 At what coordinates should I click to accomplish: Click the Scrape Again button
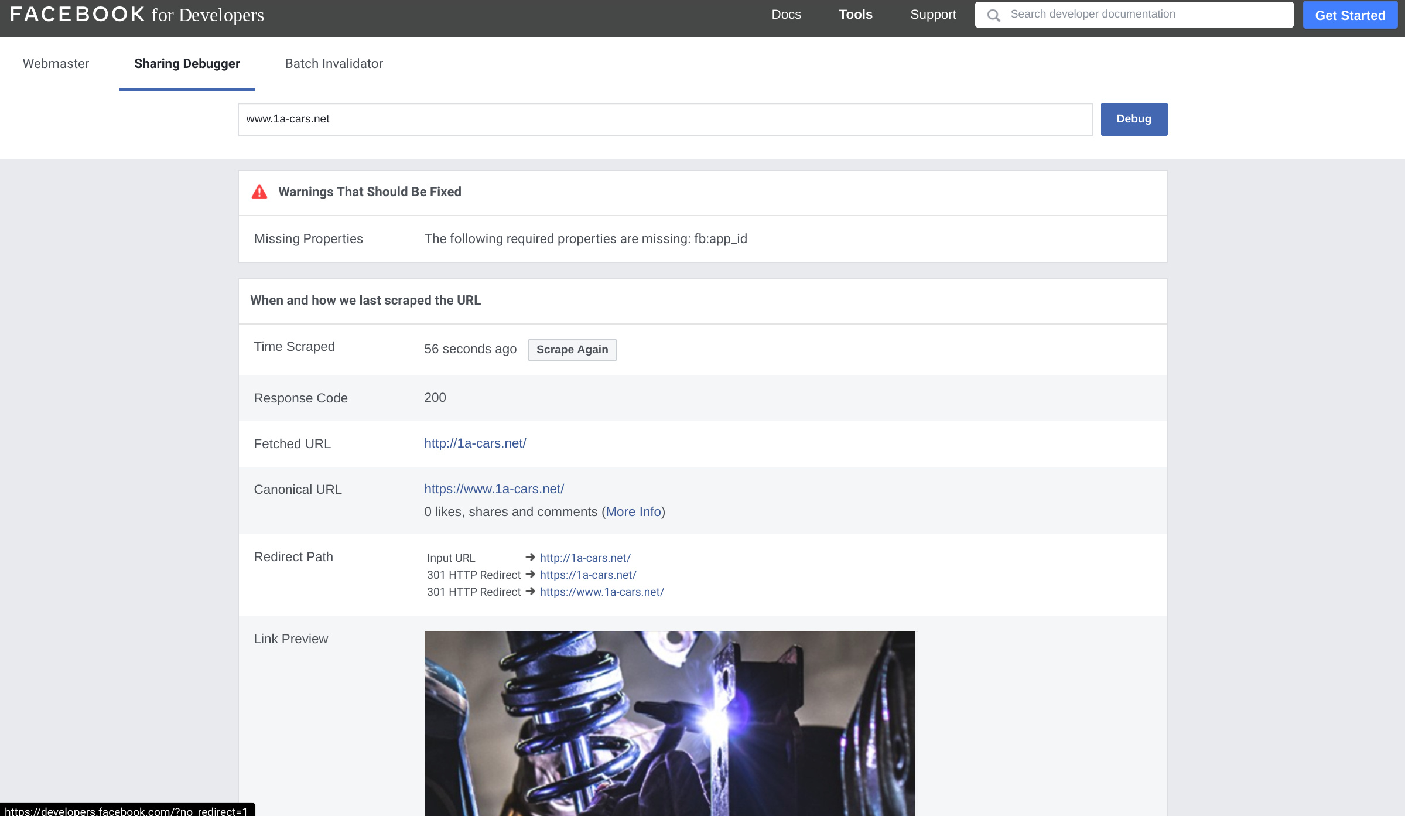[572, 350]
